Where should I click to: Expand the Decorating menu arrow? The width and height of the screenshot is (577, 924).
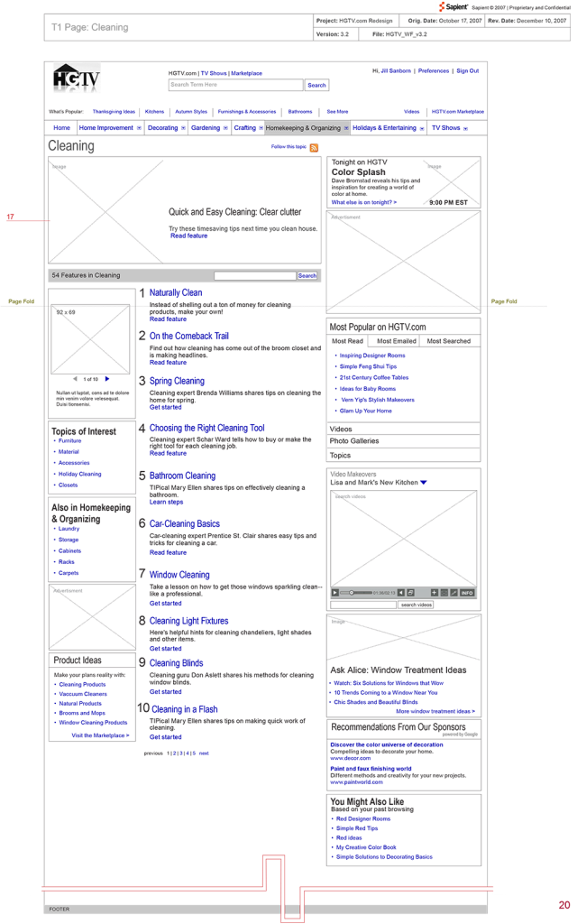click(183, 128)
